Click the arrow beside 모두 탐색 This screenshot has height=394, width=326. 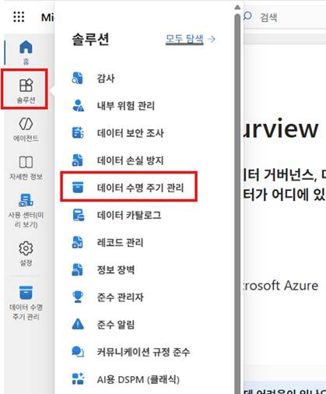point(212,39)
